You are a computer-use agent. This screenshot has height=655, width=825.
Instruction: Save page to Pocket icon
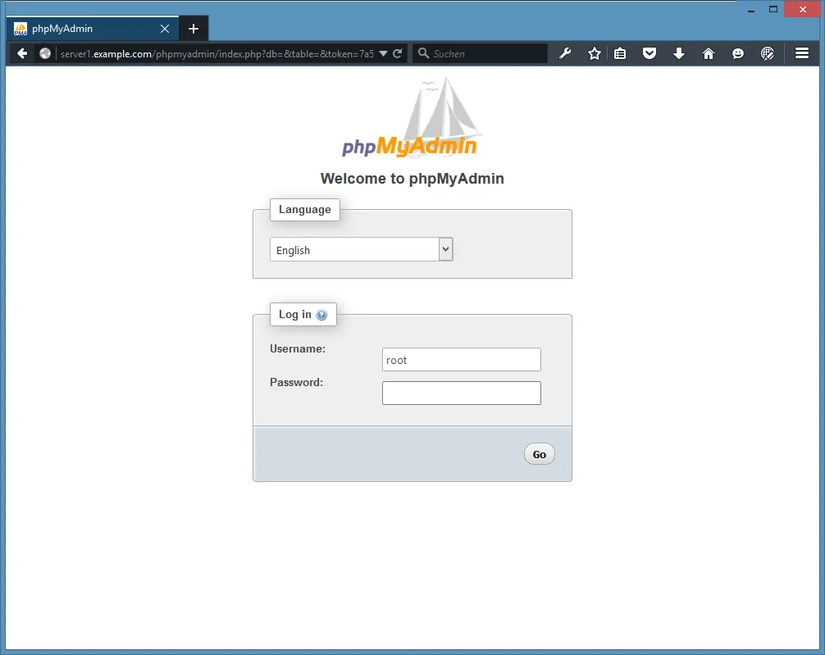(650, 53)
